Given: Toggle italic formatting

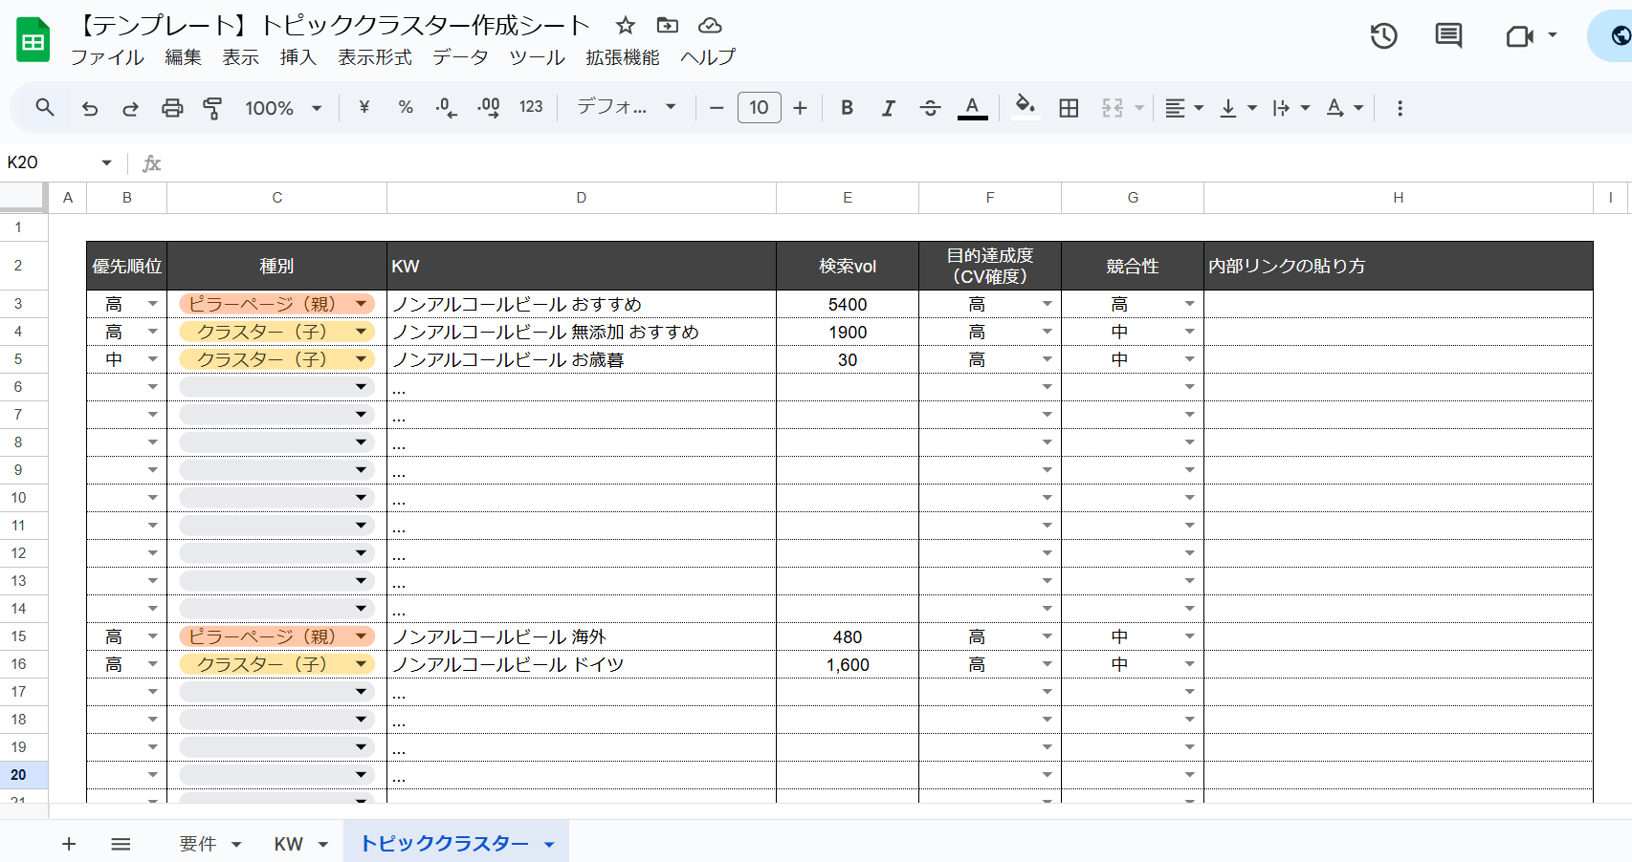Looking at the screenshot, I should point(889,108).
